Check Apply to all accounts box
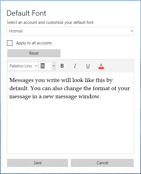Viewport: 141px width, 174px height. 10,43
